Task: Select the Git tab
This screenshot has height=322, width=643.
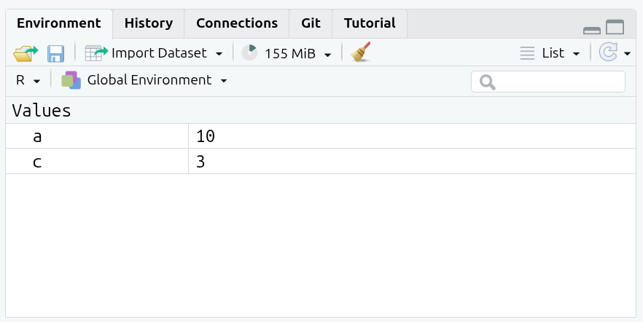Action: 311,23
